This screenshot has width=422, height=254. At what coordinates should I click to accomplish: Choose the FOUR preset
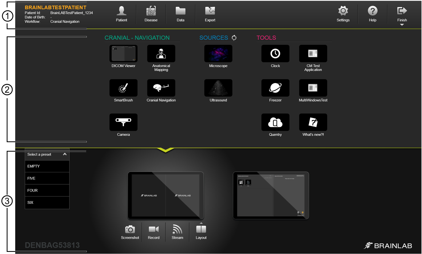click(x=47, y=190)
